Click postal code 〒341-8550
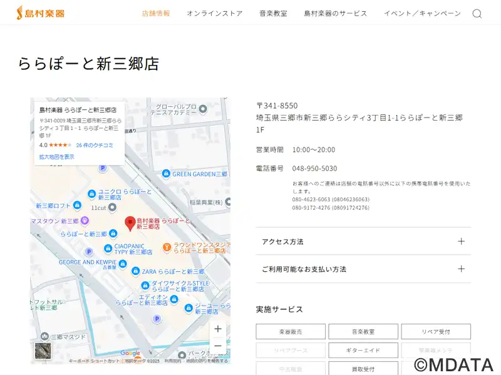 [x=277, y=106]
